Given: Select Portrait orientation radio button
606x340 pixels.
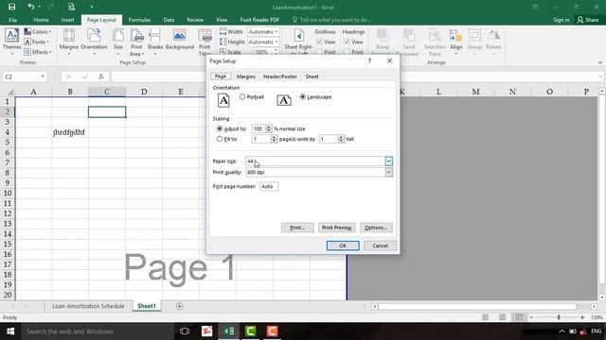Looking at the screenshot, I should tap(242, 96).
